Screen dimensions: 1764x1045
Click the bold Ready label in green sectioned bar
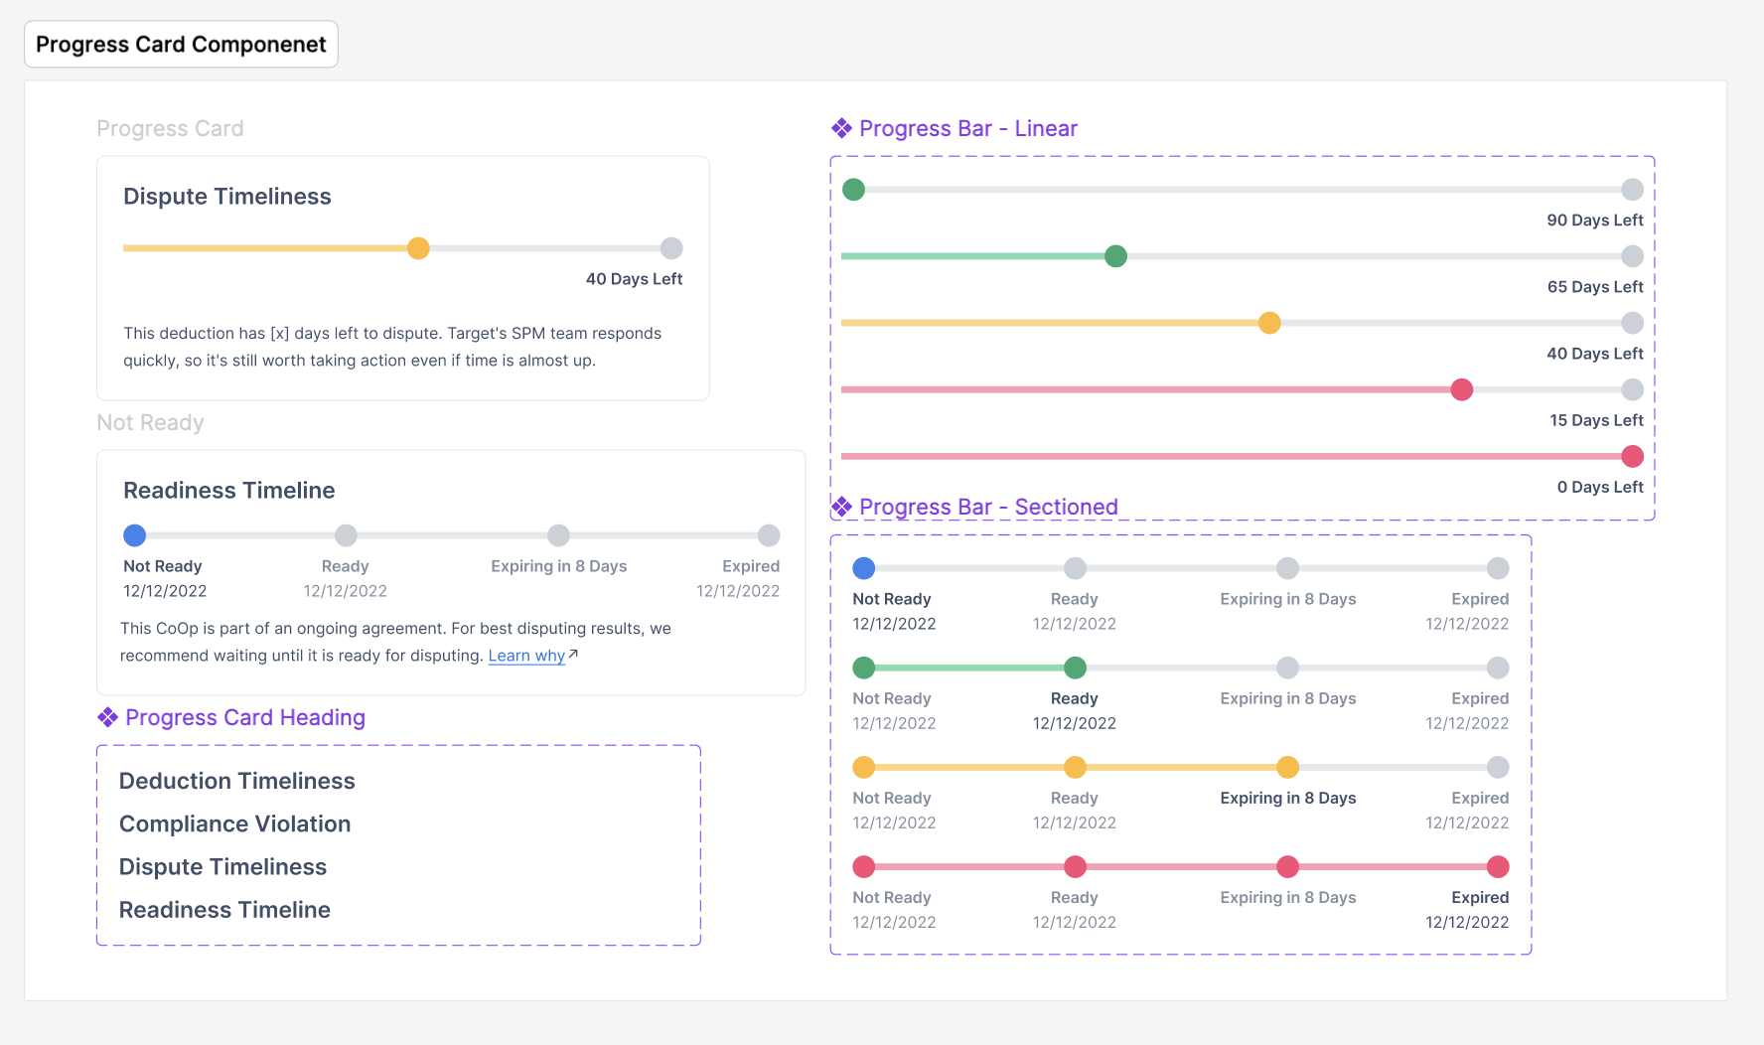[1075, 698]
